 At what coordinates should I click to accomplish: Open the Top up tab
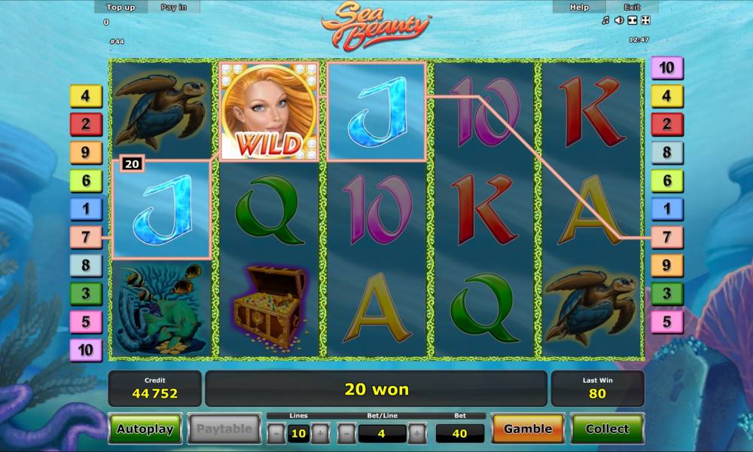point(121,7)
